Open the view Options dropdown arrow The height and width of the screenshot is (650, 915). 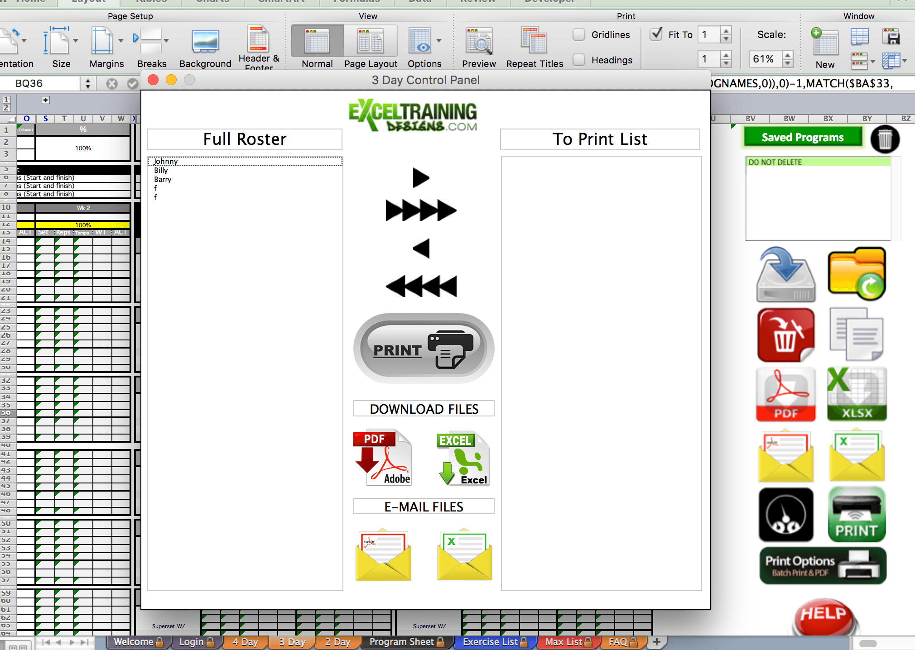(x=439, y=41)
